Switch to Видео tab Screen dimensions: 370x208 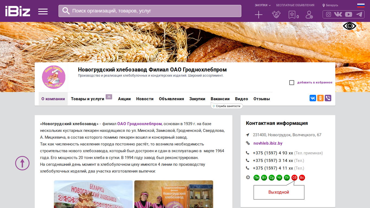[242, 99]
